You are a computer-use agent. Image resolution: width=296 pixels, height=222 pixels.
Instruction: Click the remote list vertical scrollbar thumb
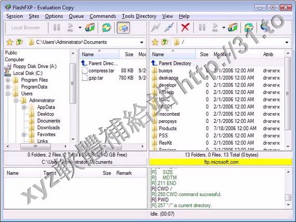tap(288, 93)
